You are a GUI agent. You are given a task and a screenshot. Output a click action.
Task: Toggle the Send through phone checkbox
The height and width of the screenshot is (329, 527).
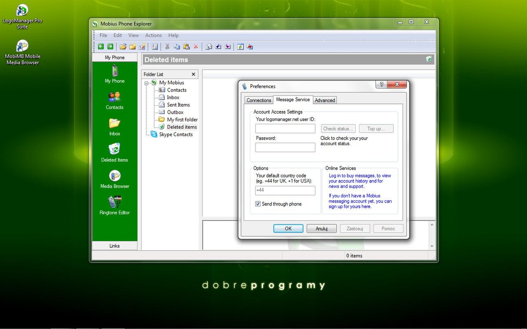[258, 204]
